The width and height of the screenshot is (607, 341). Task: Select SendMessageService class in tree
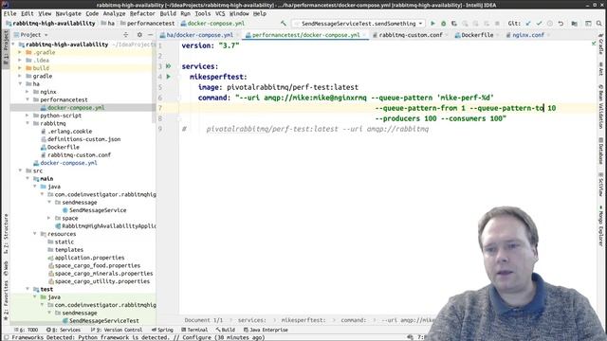(98, 210)
